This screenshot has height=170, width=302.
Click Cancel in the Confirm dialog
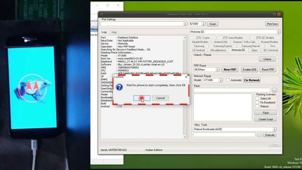click(160, 98)
